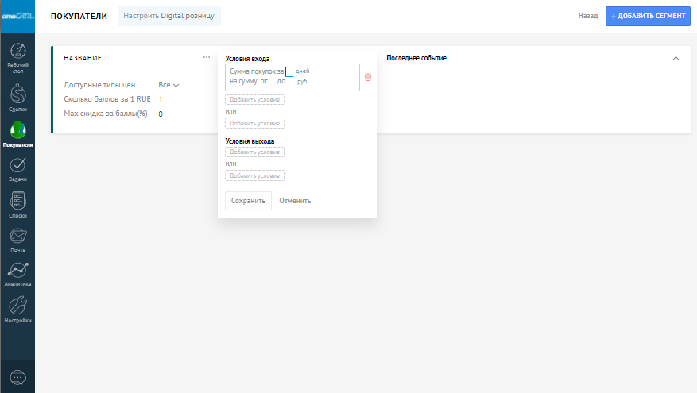Open the Аналитика sidebar icon

[x=17, y=272]
